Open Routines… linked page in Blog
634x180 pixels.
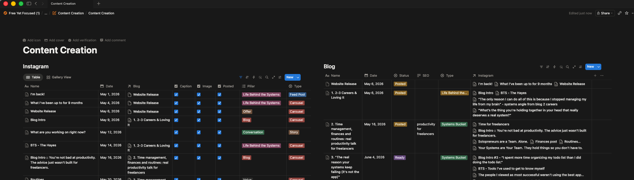coord(570,142)
